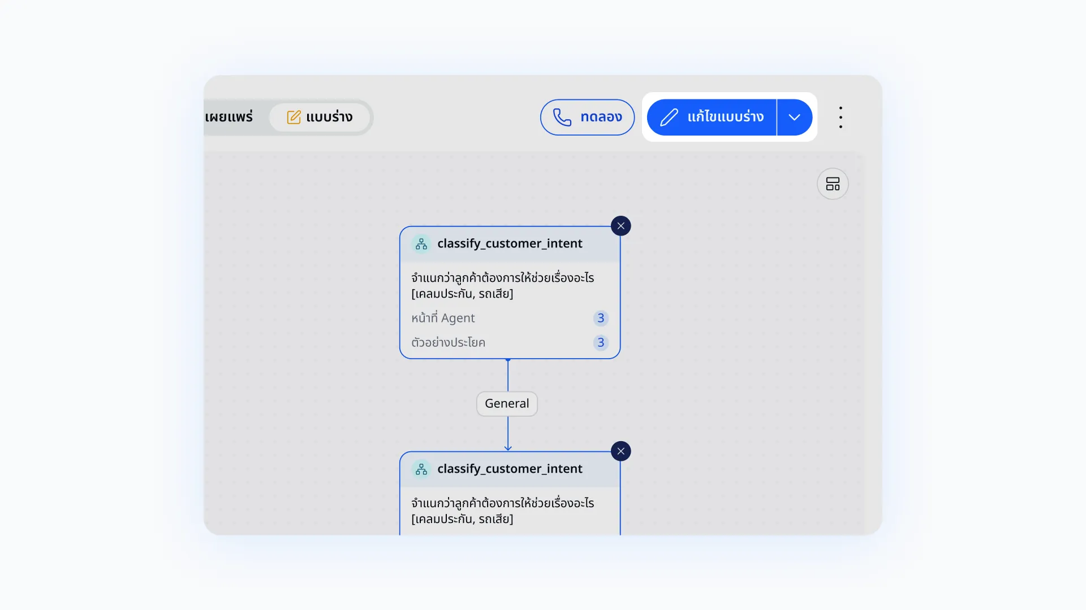
Task: Open the layout arrangement icon button
Action: point(833,184)
